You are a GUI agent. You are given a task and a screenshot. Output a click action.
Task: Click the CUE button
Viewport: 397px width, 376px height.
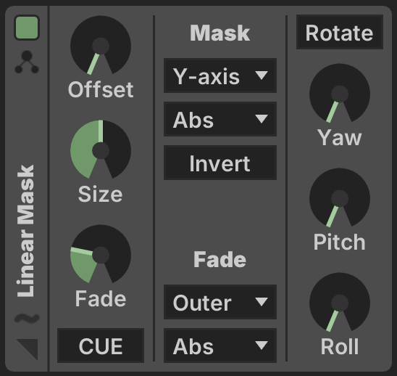101,346
